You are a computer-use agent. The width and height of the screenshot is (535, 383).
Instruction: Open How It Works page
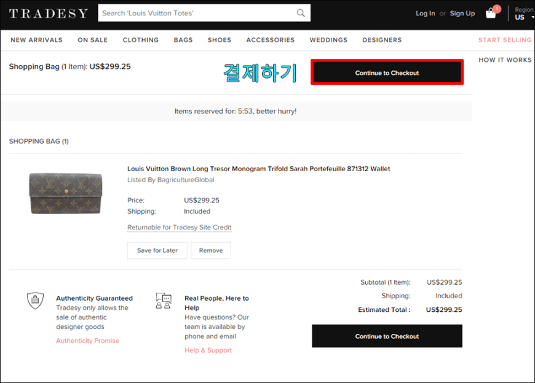505,60
